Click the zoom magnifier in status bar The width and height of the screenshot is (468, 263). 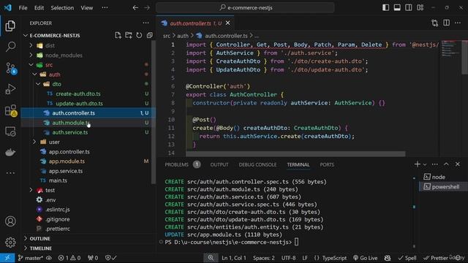click(211, 258)
